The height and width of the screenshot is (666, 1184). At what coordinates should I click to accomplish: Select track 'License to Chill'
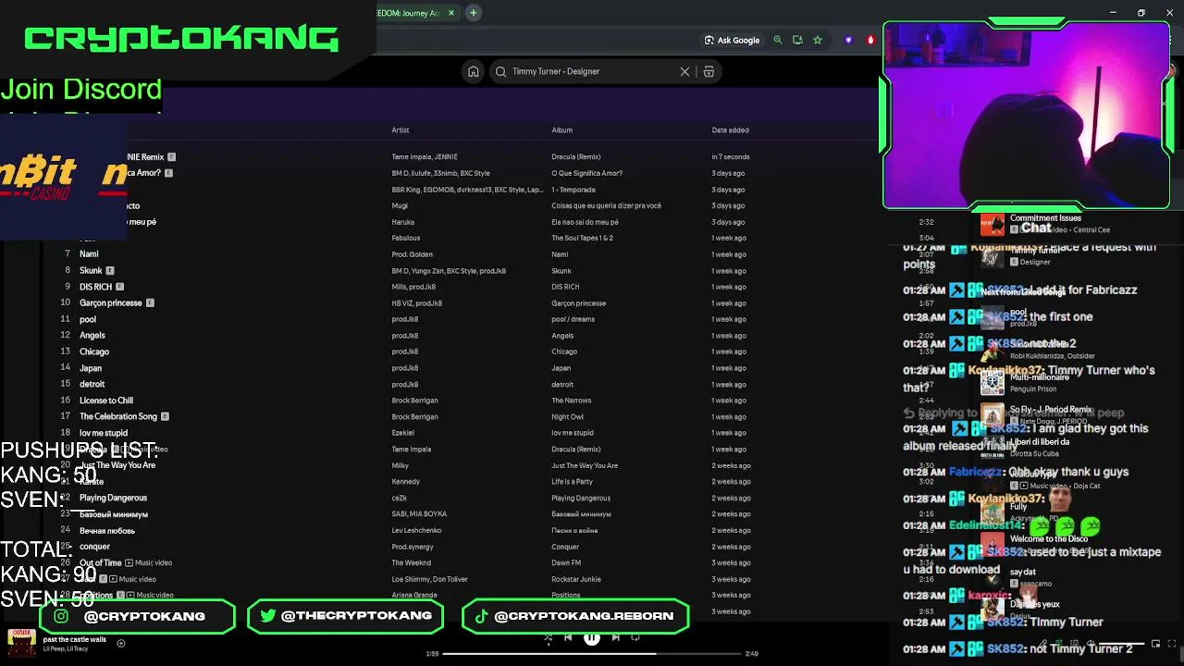pos(106,401)
